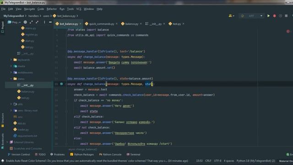Screen dimensions: 293x165
Task: Expand the media folder in project tree
Action: click(x=11, y=66)
